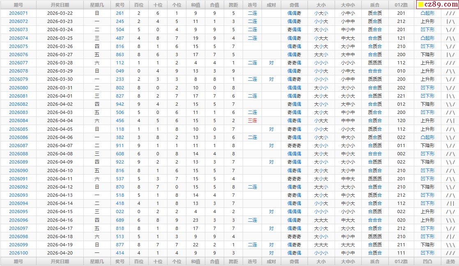Screen dimensions: 459x266
Task: Click the red 三连 label in row 2026084
Action: (x=252, y=121)
